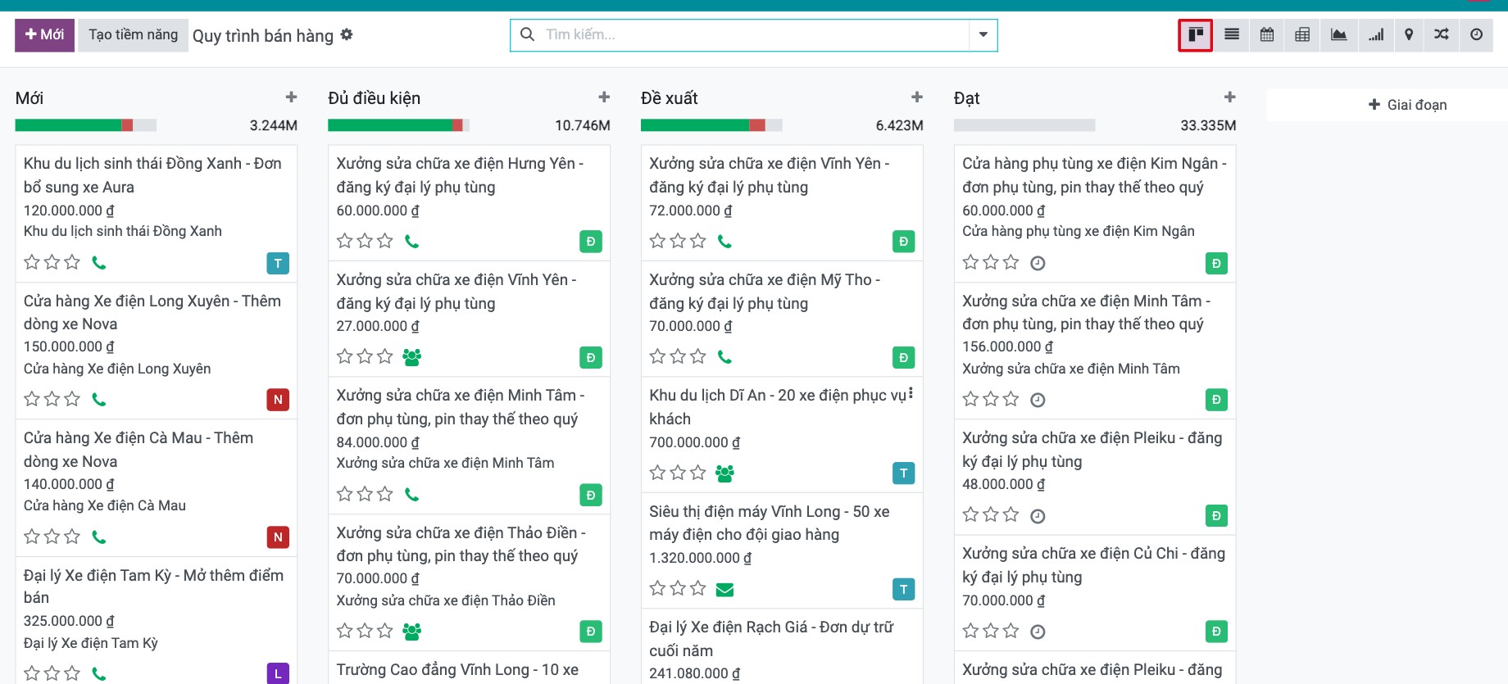Add a quick card in Đủ điều kiện column

coord(604,97)
